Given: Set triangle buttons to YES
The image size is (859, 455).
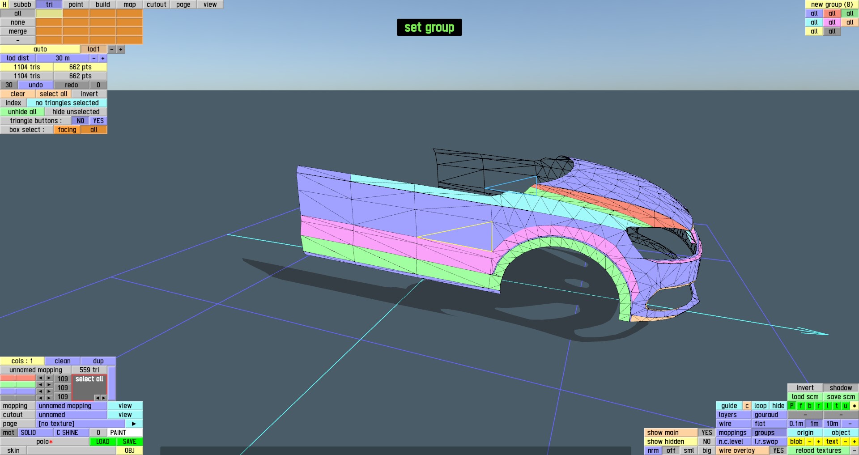Looking at the screenshot, I should pyautogui.click(x=98, y=121).
